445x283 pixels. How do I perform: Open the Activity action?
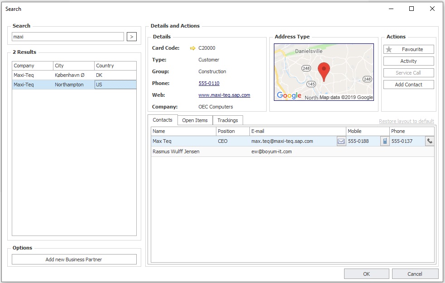[x=408, y=61]
